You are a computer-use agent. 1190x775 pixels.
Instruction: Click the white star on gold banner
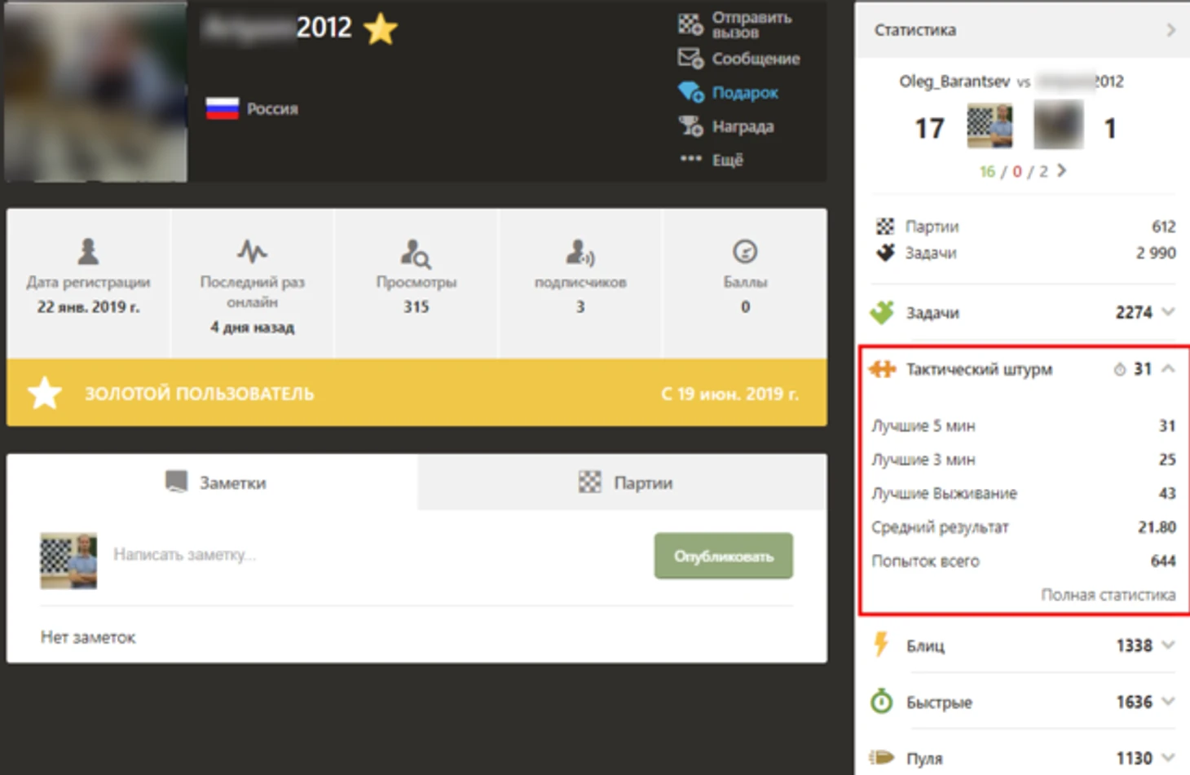point(45,393)
